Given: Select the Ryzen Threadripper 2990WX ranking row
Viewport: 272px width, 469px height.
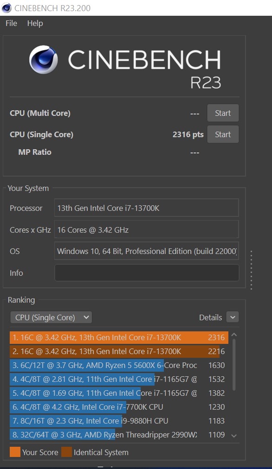Looking at the screenshot, I should [x=119, y=435].
